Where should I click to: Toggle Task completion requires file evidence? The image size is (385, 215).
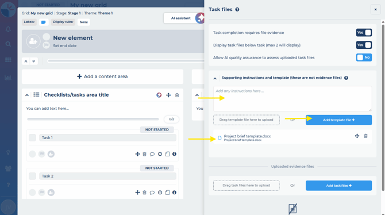pos(364,32)
